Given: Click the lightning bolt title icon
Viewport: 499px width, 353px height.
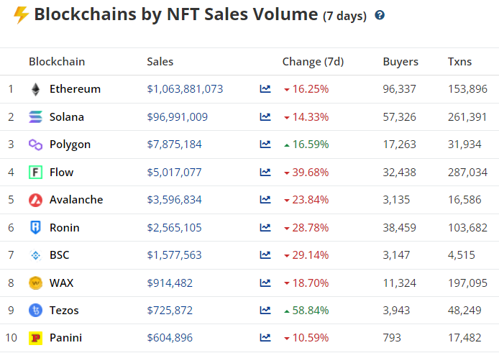Looking at the screenshot, I should coord(21,14).
